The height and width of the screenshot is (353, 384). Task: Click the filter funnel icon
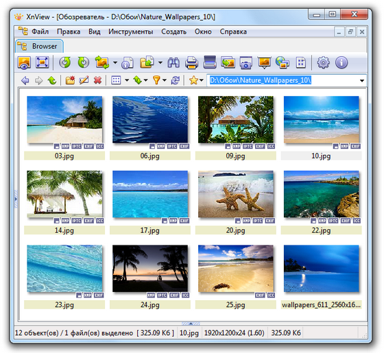click(157, 80)
